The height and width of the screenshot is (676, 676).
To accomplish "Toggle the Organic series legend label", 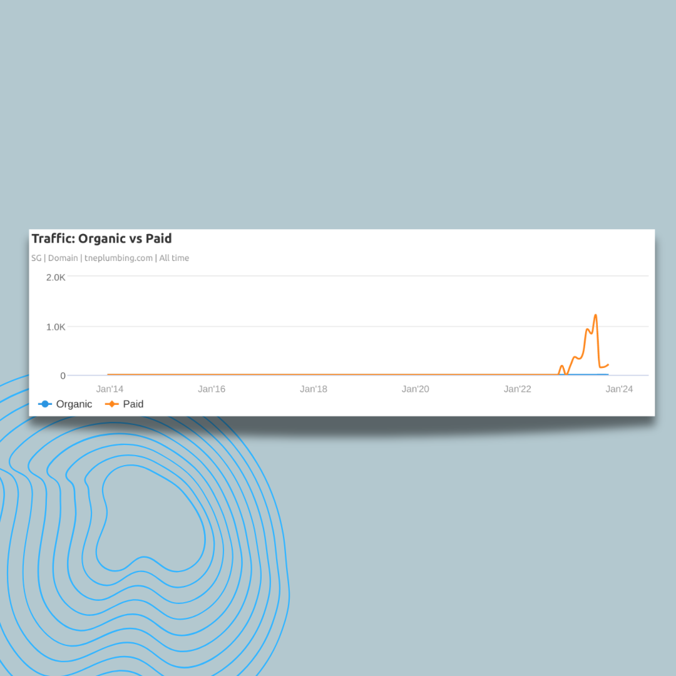I will tap(74, 404).
